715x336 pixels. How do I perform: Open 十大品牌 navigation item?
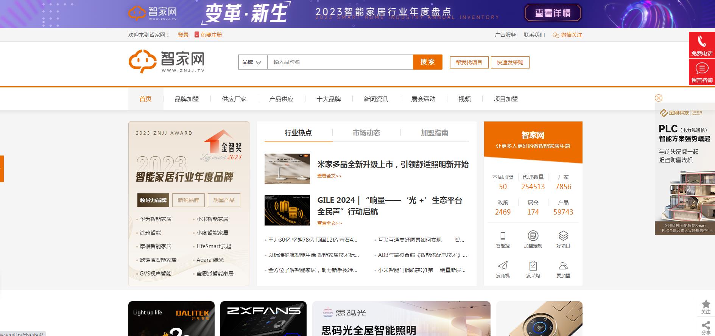pos(329,99)
